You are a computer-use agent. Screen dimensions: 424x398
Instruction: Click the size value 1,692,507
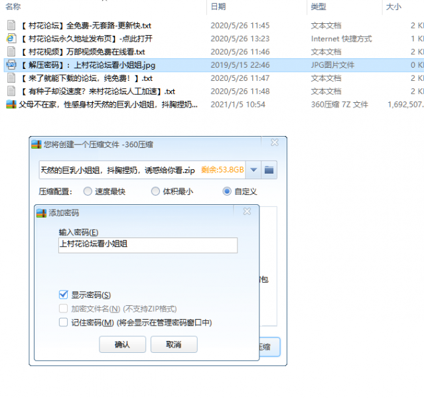coord(405,104)
